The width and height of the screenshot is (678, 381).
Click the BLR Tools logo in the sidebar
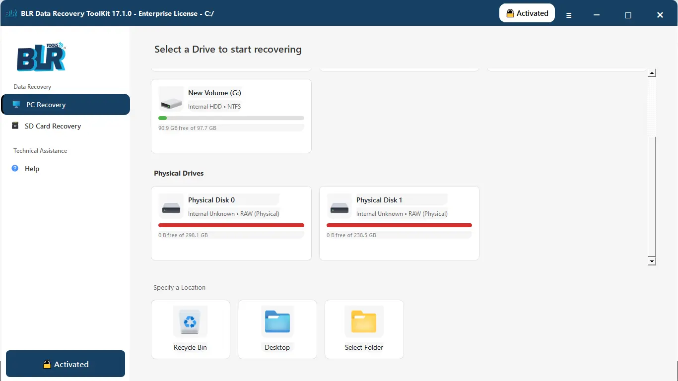40,57
